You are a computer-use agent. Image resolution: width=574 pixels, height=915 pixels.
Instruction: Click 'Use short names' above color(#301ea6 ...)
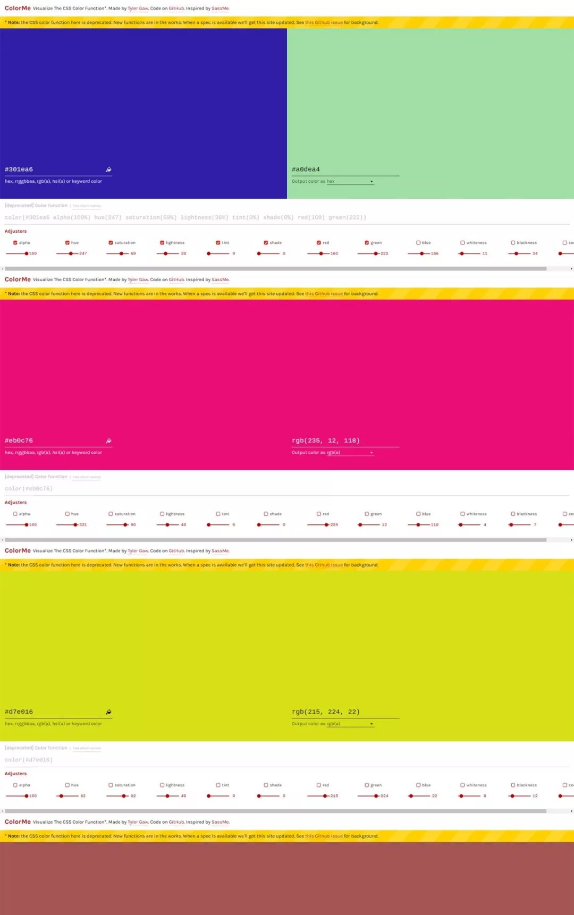87,206
